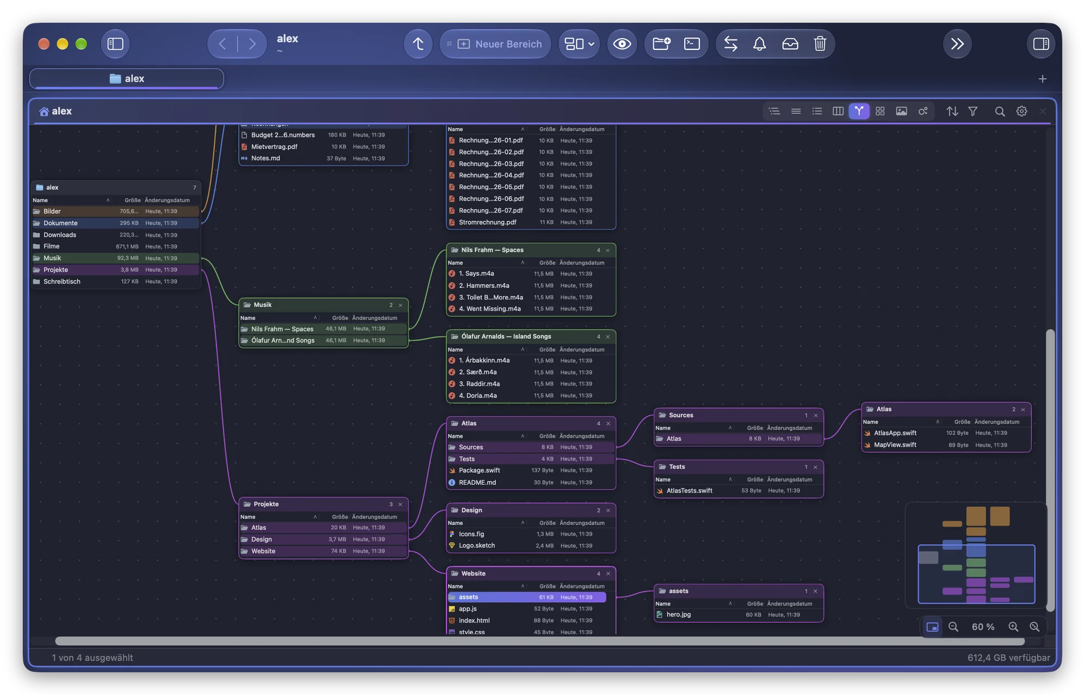1085x695 pixels.
Task: Click the vertical scrollbar thumb
Action: (1050, 470)
